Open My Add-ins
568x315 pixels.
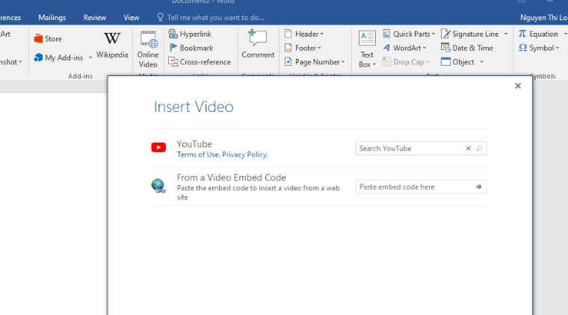(x=59, y=57)
